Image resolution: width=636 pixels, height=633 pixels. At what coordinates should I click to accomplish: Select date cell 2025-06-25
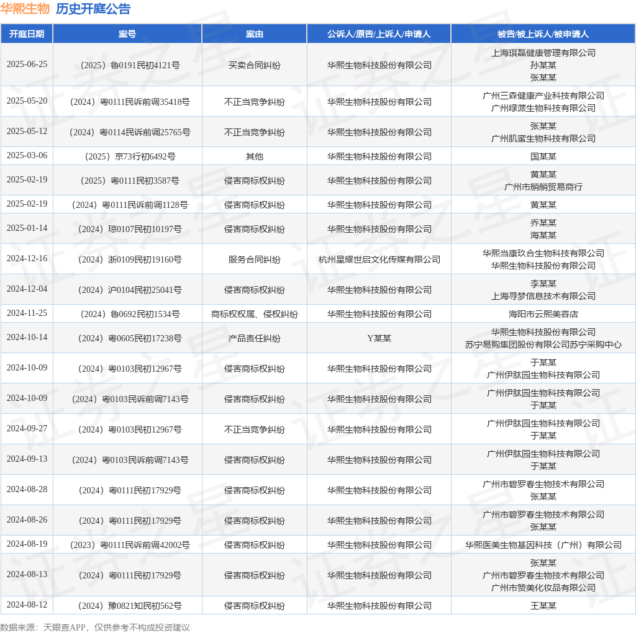(x=27, y=65)
